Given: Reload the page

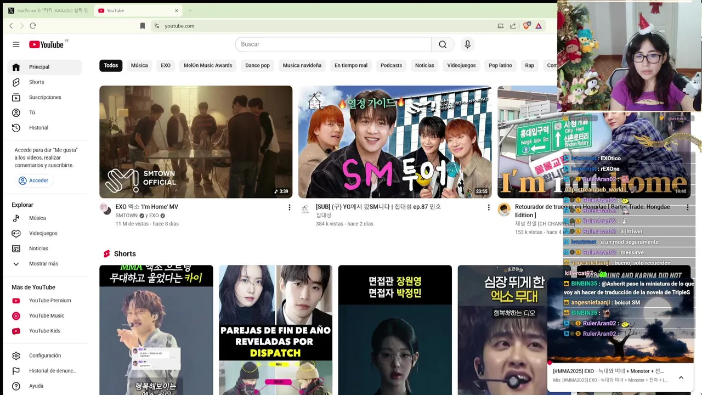Looking at the screenshot, I should [x=33, y=26].
